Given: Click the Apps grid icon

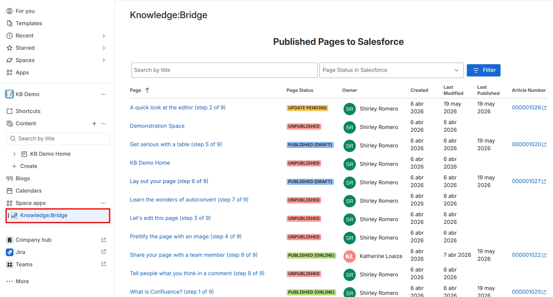Looking at the screenshot, I should point(10,72).
